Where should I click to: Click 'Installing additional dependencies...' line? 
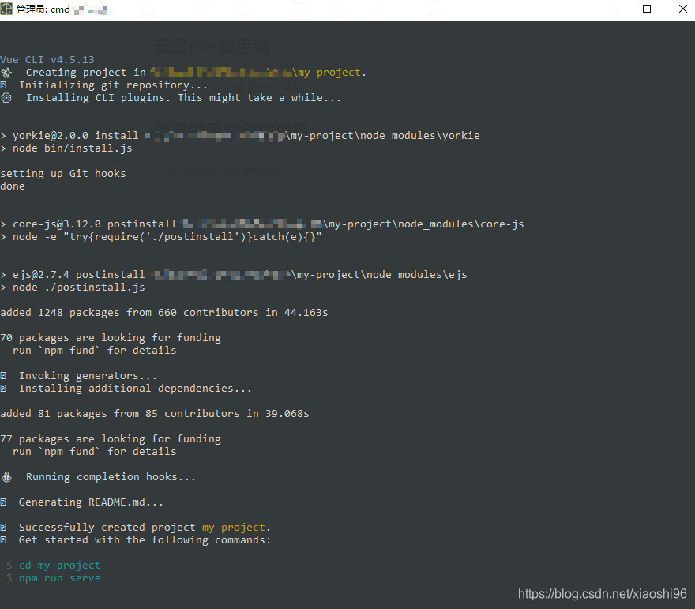click(x=135, y=389)
